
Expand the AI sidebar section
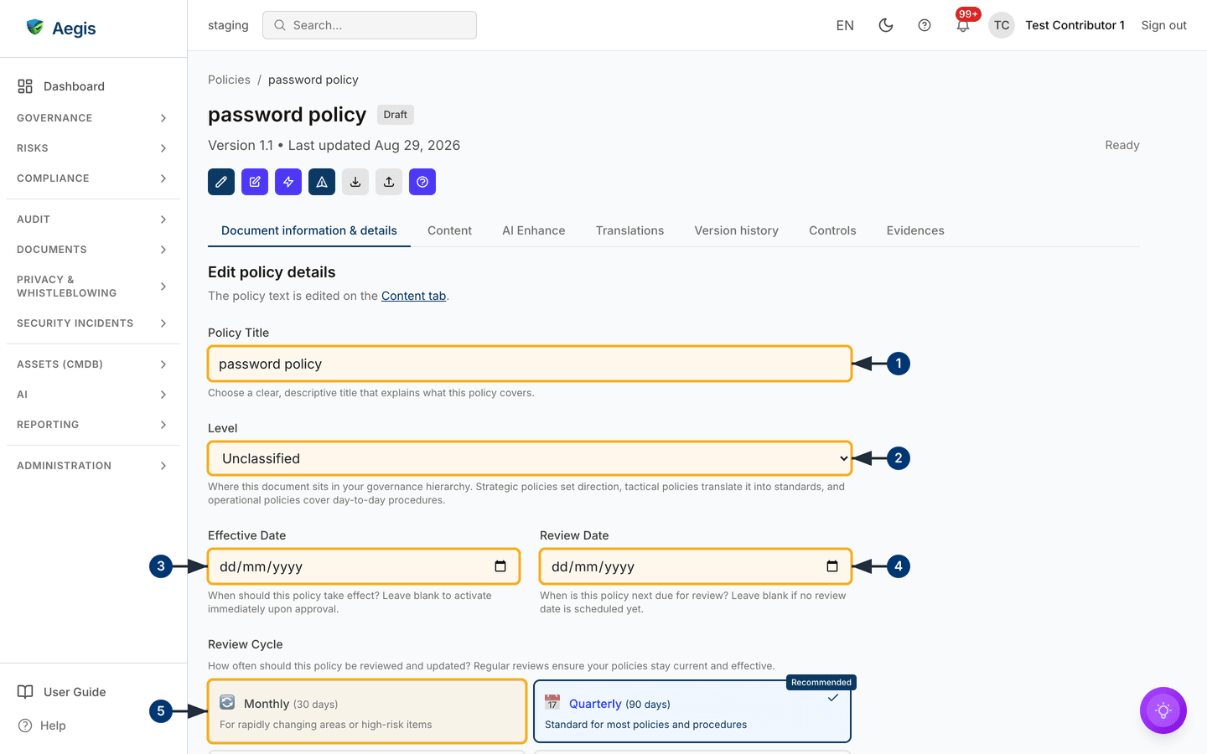93,395
